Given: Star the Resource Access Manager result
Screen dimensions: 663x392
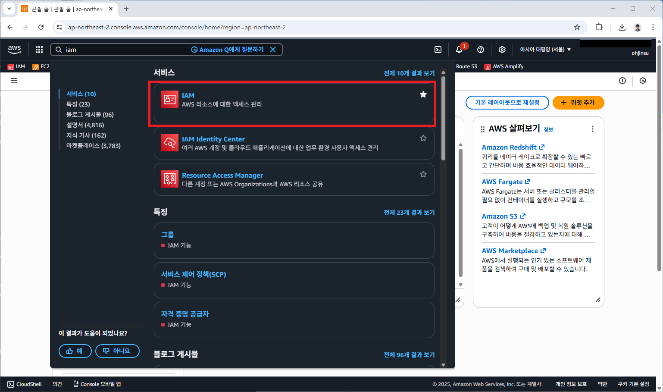Looking at the screenshot, I should 423,174.
